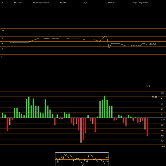Screen dimensions: 166x166
Task: Click the tallest green MR bar
Action: pyautogui.click(x=105, y=107)
